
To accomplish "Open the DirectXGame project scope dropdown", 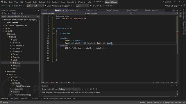I will (64, 14).
